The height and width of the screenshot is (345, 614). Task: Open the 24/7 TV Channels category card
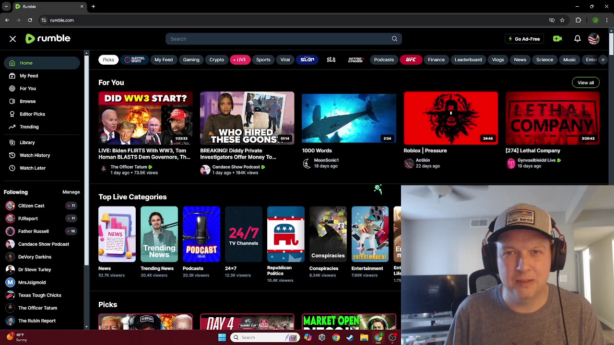click(244, 234)
